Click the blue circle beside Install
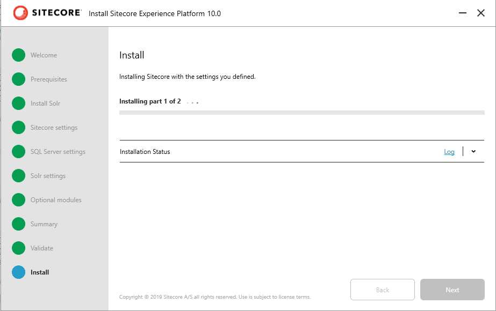Image resolution: width=496 pixels, height=311 pixels. (19, 272)
